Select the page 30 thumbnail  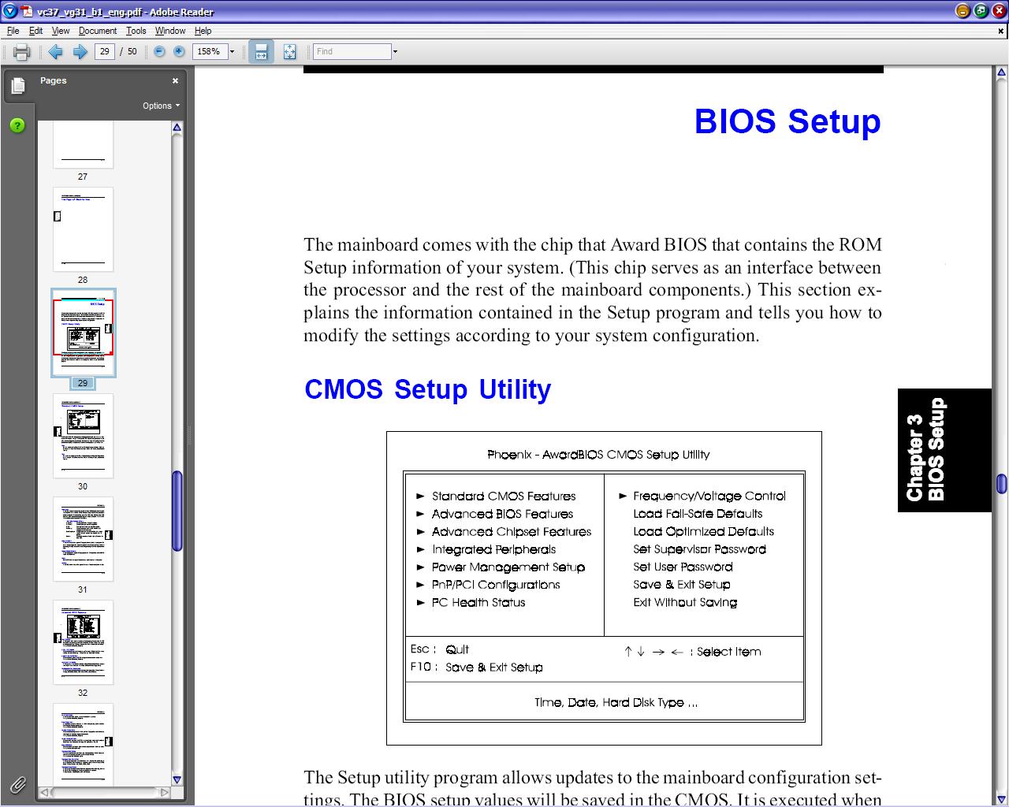(x=83, y=436)
